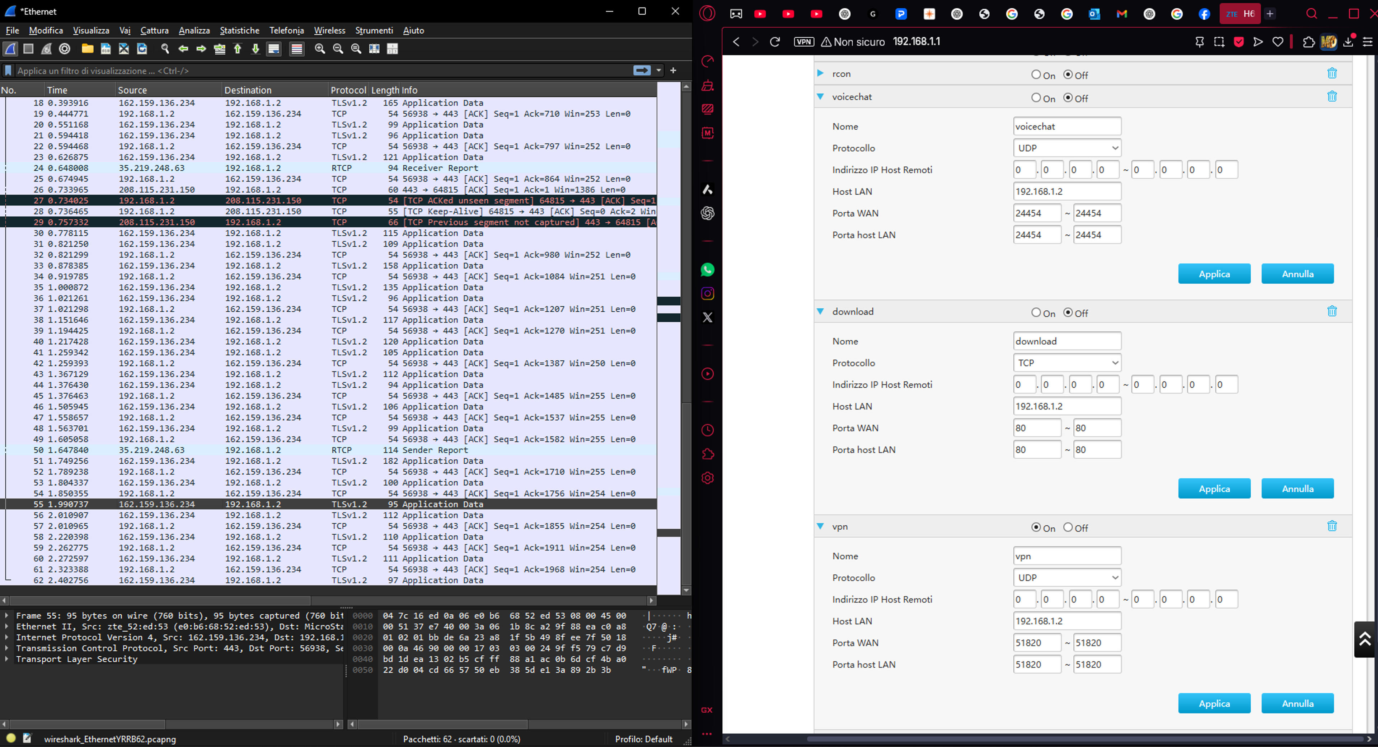Expand Frame 55 details in Wireshark

coord(6,615)
